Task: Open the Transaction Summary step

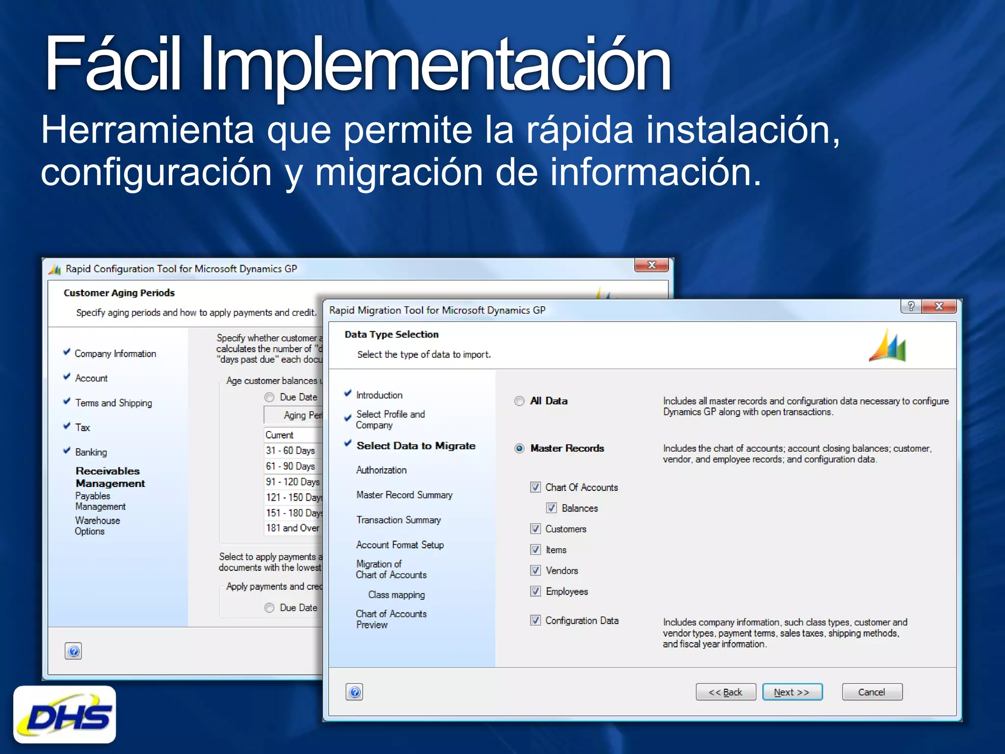Action: pyautogui.click(x=398, y=520)
